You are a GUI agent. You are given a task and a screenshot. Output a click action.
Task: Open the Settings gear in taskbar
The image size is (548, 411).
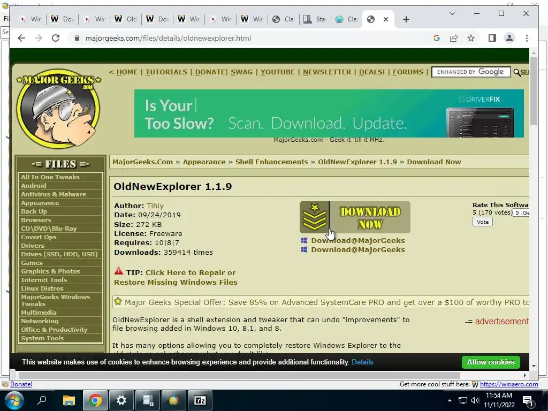coord(121,400)
